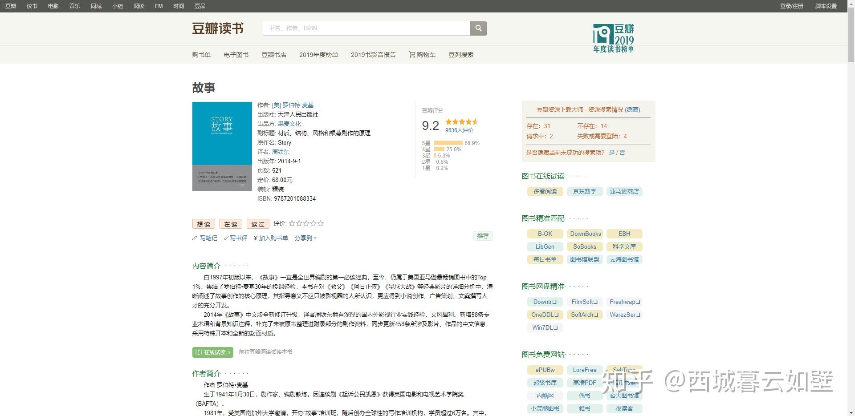The height and width of the screenshot is (416, 855).
Task: Open the 多看阅读 resource tag
Action: (545, 191)
